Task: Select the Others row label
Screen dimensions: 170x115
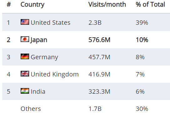Action: [31, 109]
